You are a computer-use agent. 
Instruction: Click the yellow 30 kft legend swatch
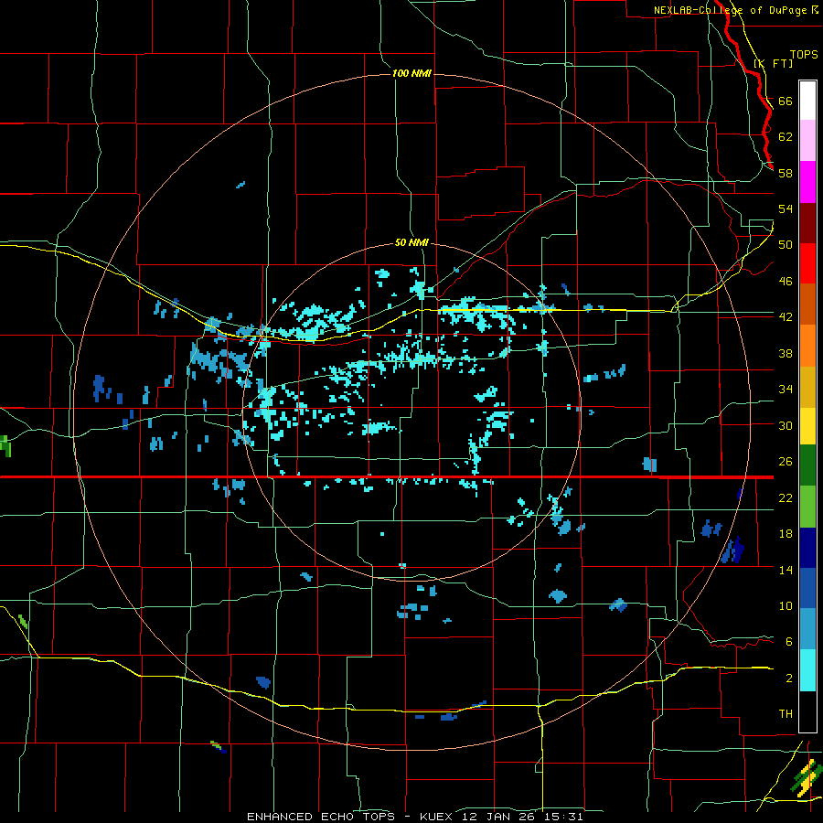point(807,426)
